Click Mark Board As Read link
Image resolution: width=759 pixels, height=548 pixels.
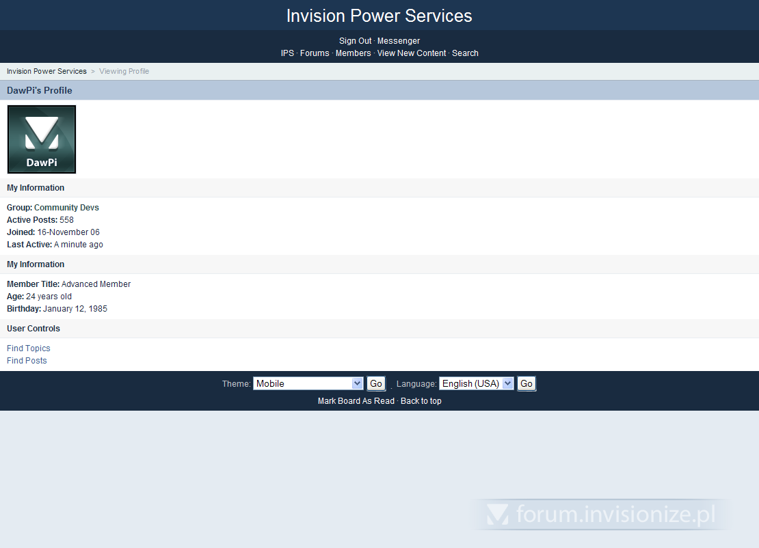[356, 401]
